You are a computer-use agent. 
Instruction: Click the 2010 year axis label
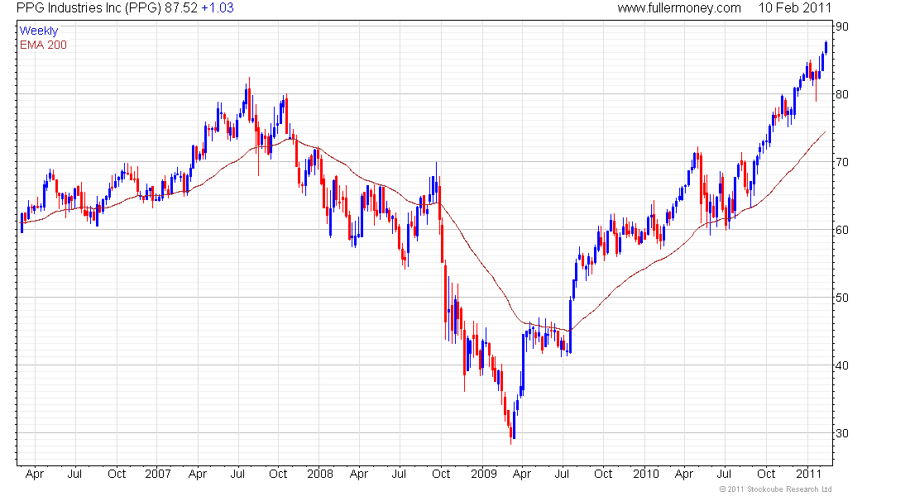coord(646,474)
